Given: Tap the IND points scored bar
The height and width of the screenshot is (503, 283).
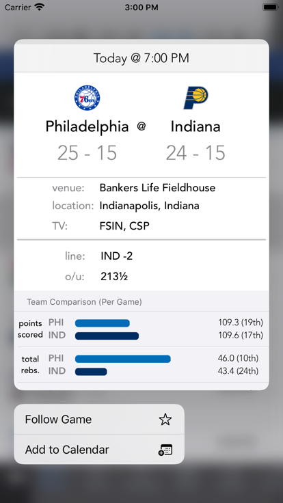Looking at the screenshot, I should [x=107, y=336].
